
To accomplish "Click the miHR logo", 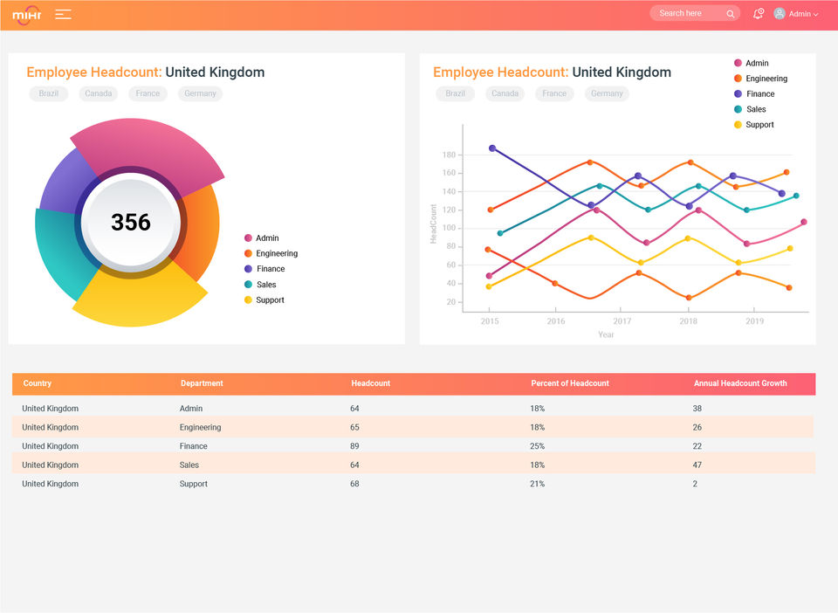I will click(x=27, y=15).
